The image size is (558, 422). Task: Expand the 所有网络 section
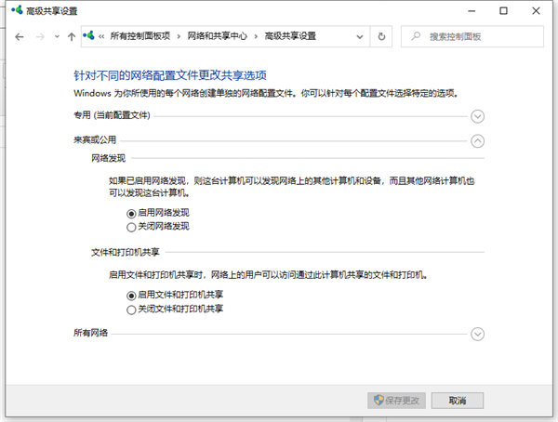(478, 334)
